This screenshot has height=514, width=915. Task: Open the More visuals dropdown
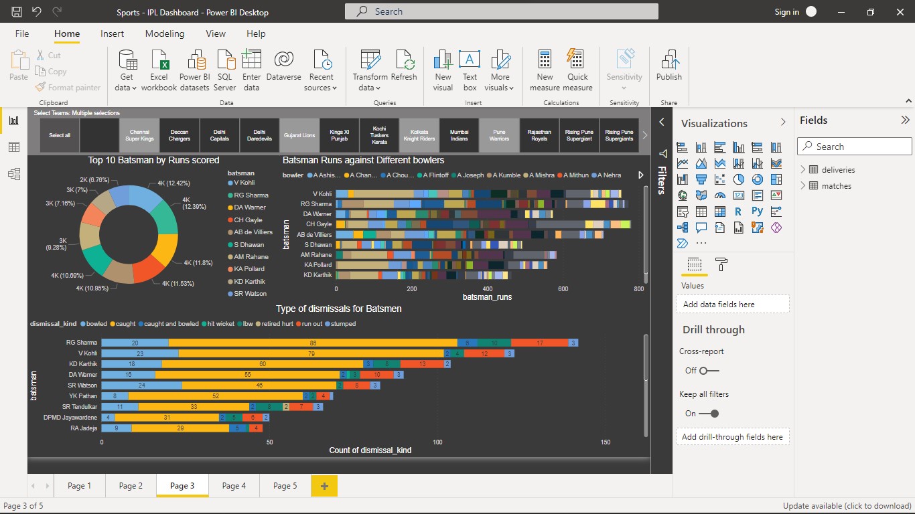coord(500,70)
